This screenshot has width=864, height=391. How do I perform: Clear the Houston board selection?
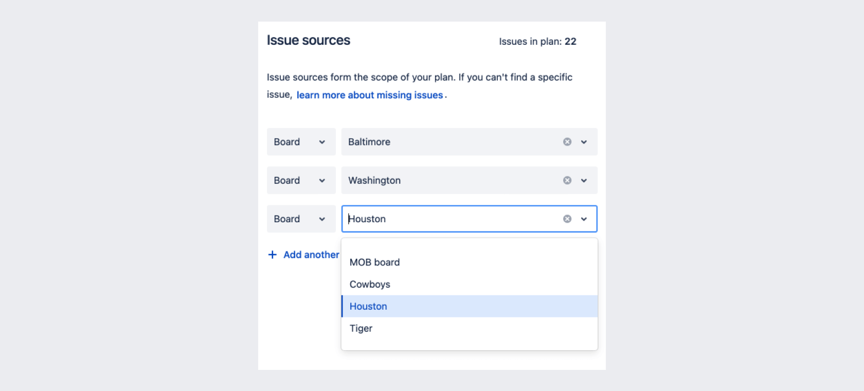[x=567, y=219]
